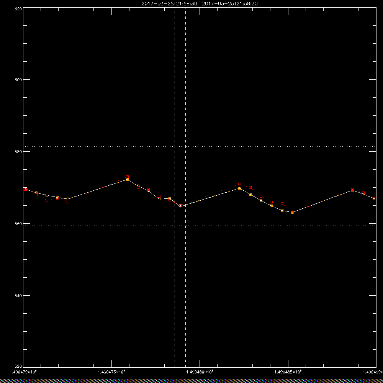Click the left vertical dashed line
Screen dimensions: 383x383
click(175, 187)
